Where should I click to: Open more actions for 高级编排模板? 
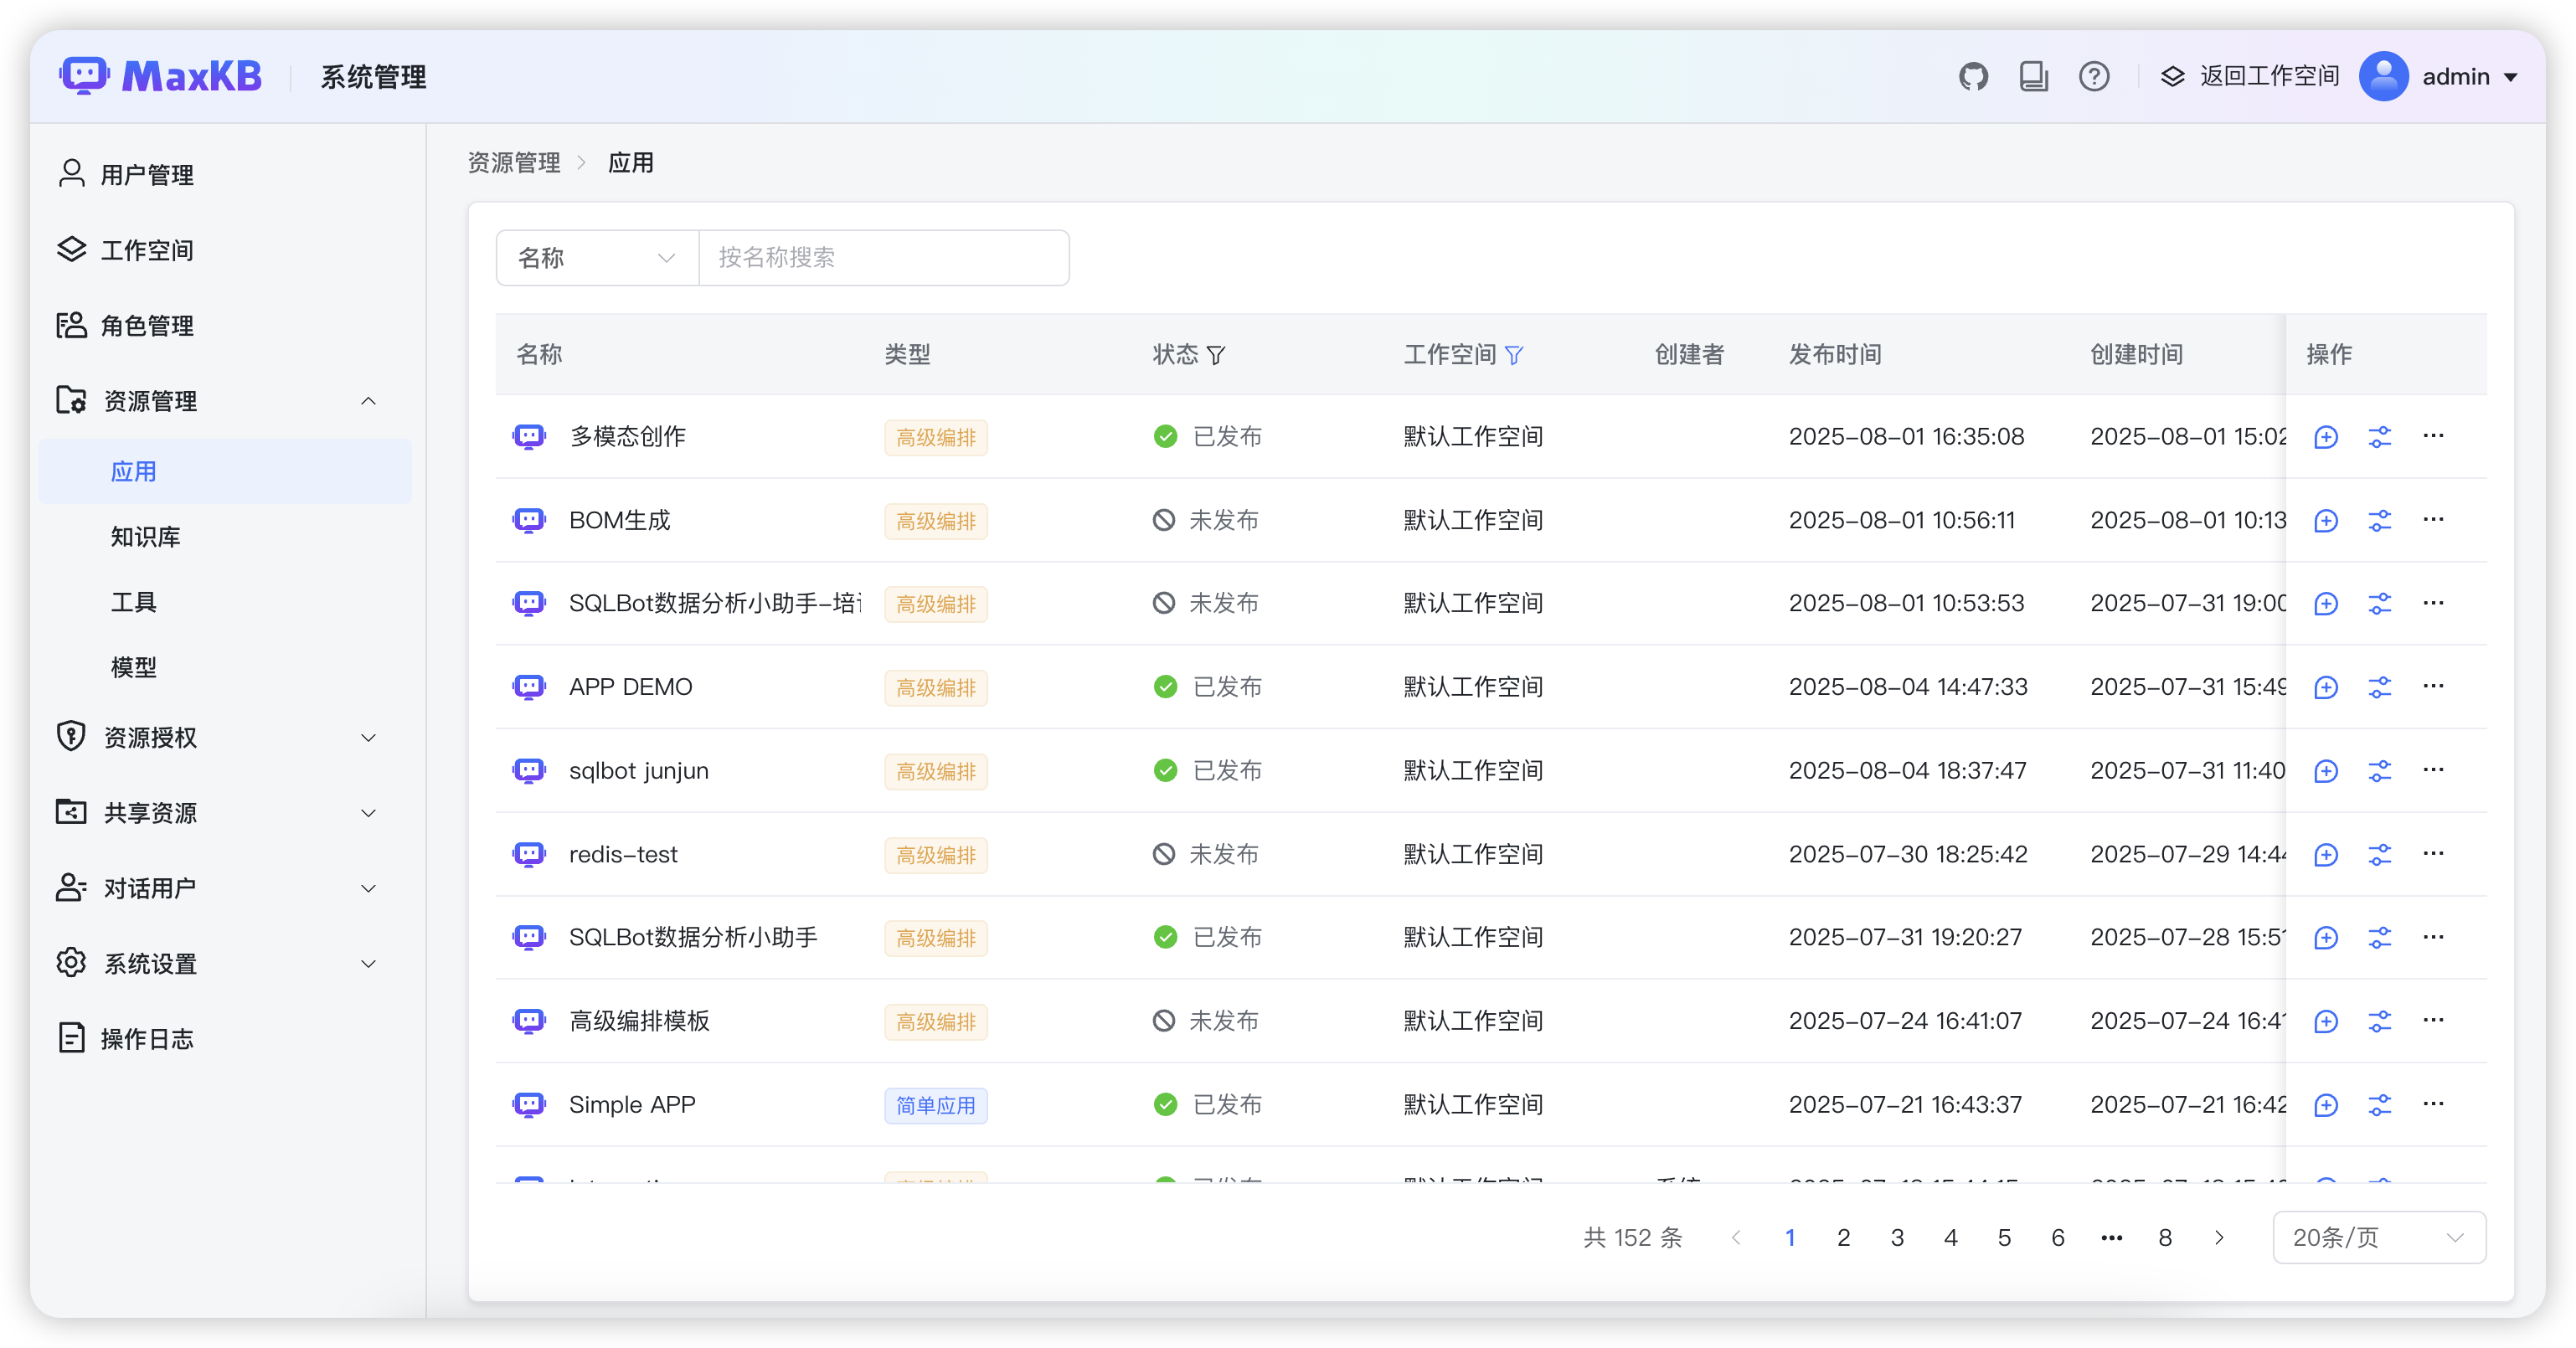click(x=2434, y=1021)
